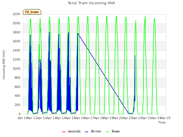This screenshot has width=183, height=137.
Task: Click the blue 30-min peak near Apr 22
Action: point(135,78)
